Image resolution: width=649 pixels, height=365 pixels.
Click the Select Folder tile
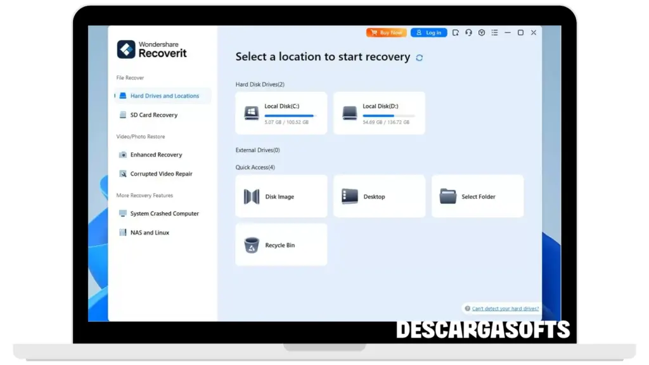[x=477, y=196]
